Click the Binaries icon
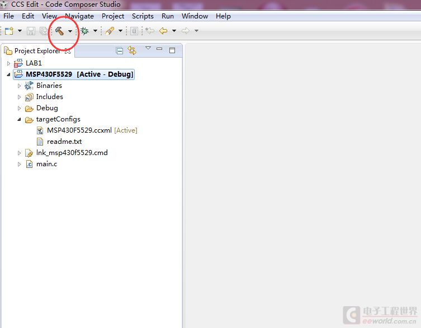 pyautogui.click(x=29, y=86)
